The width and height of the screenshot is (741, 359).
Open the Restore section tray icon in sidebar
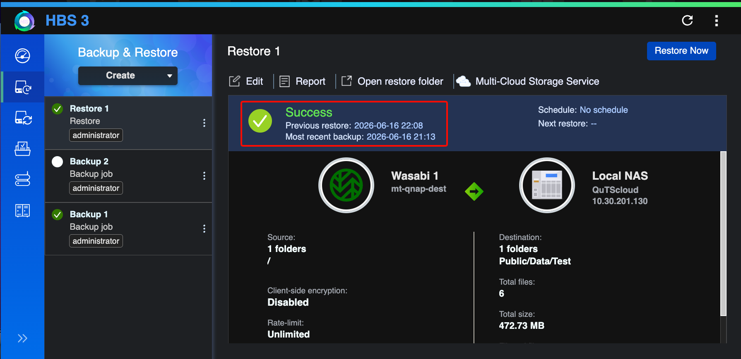tap(22, 149)
